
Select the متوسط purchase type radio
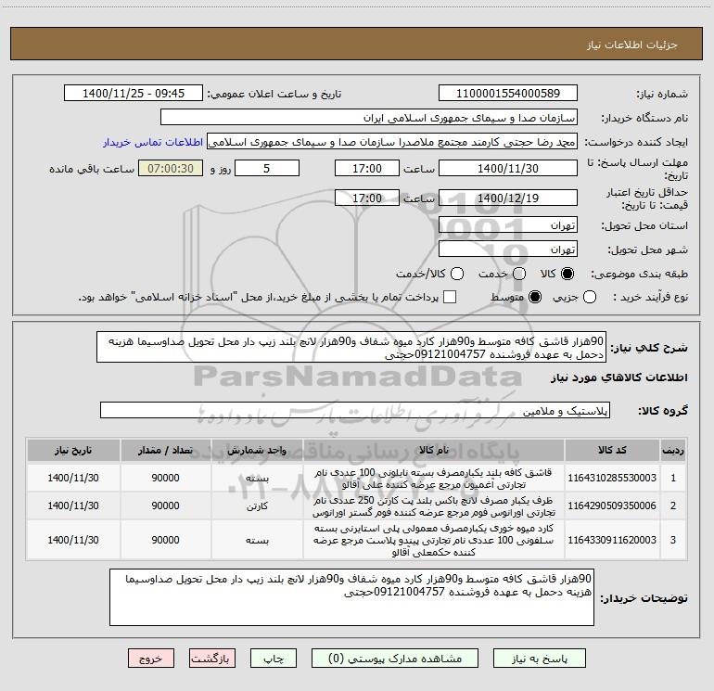click(535, 297)
